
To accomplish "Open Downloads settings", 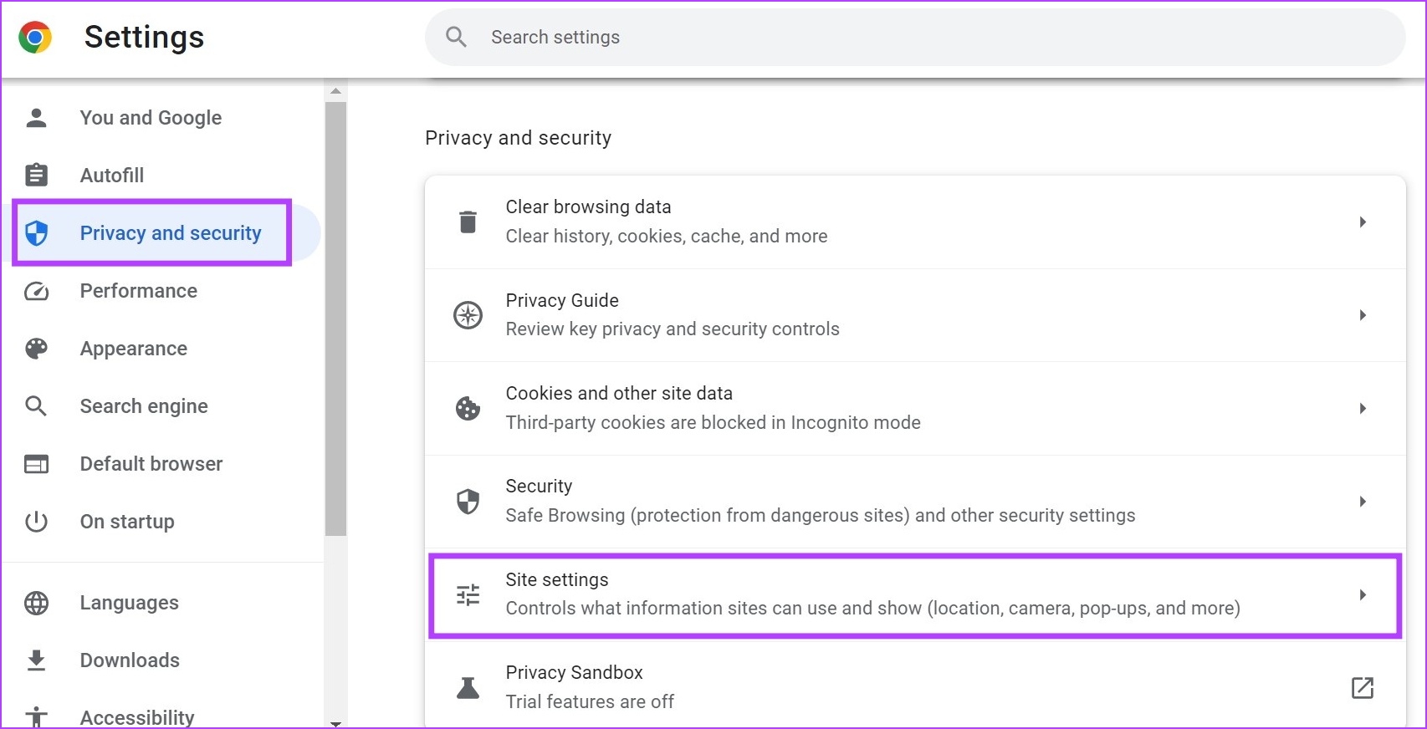I will [130, 660].
